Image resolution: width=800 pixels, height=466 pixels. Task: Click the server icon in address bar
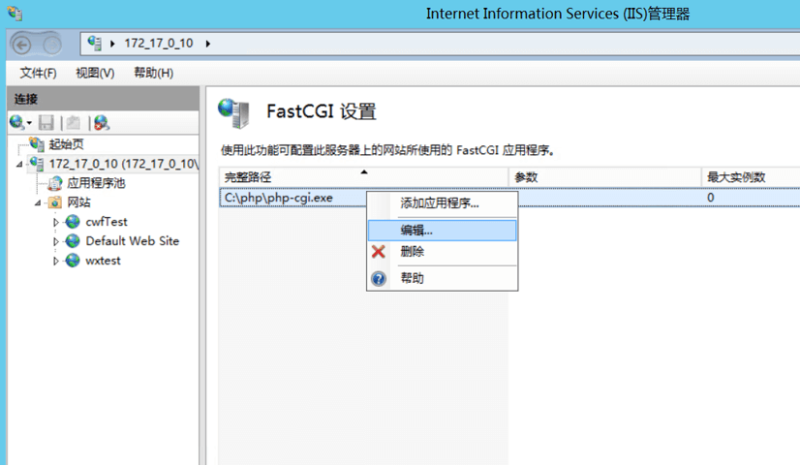[x=94, y=44]
